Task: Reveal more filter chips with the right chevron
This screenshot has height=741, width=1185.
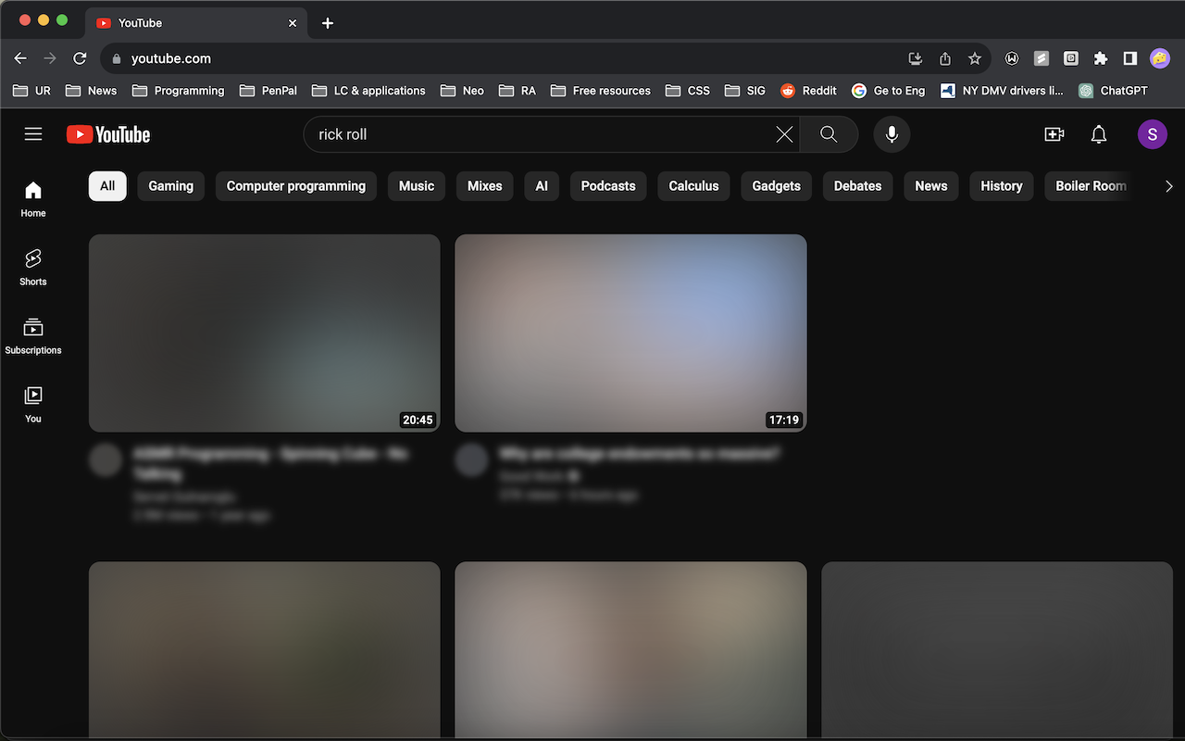Action: pos(1168,185)
